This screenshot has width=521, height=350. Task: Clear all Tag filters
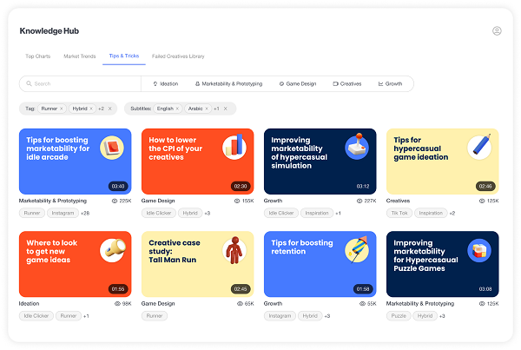[x=110, y=109]
